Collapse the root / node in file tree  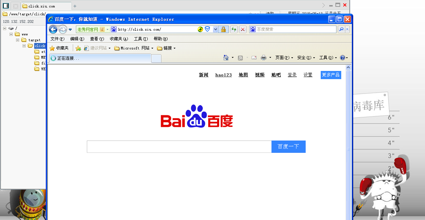5,28
